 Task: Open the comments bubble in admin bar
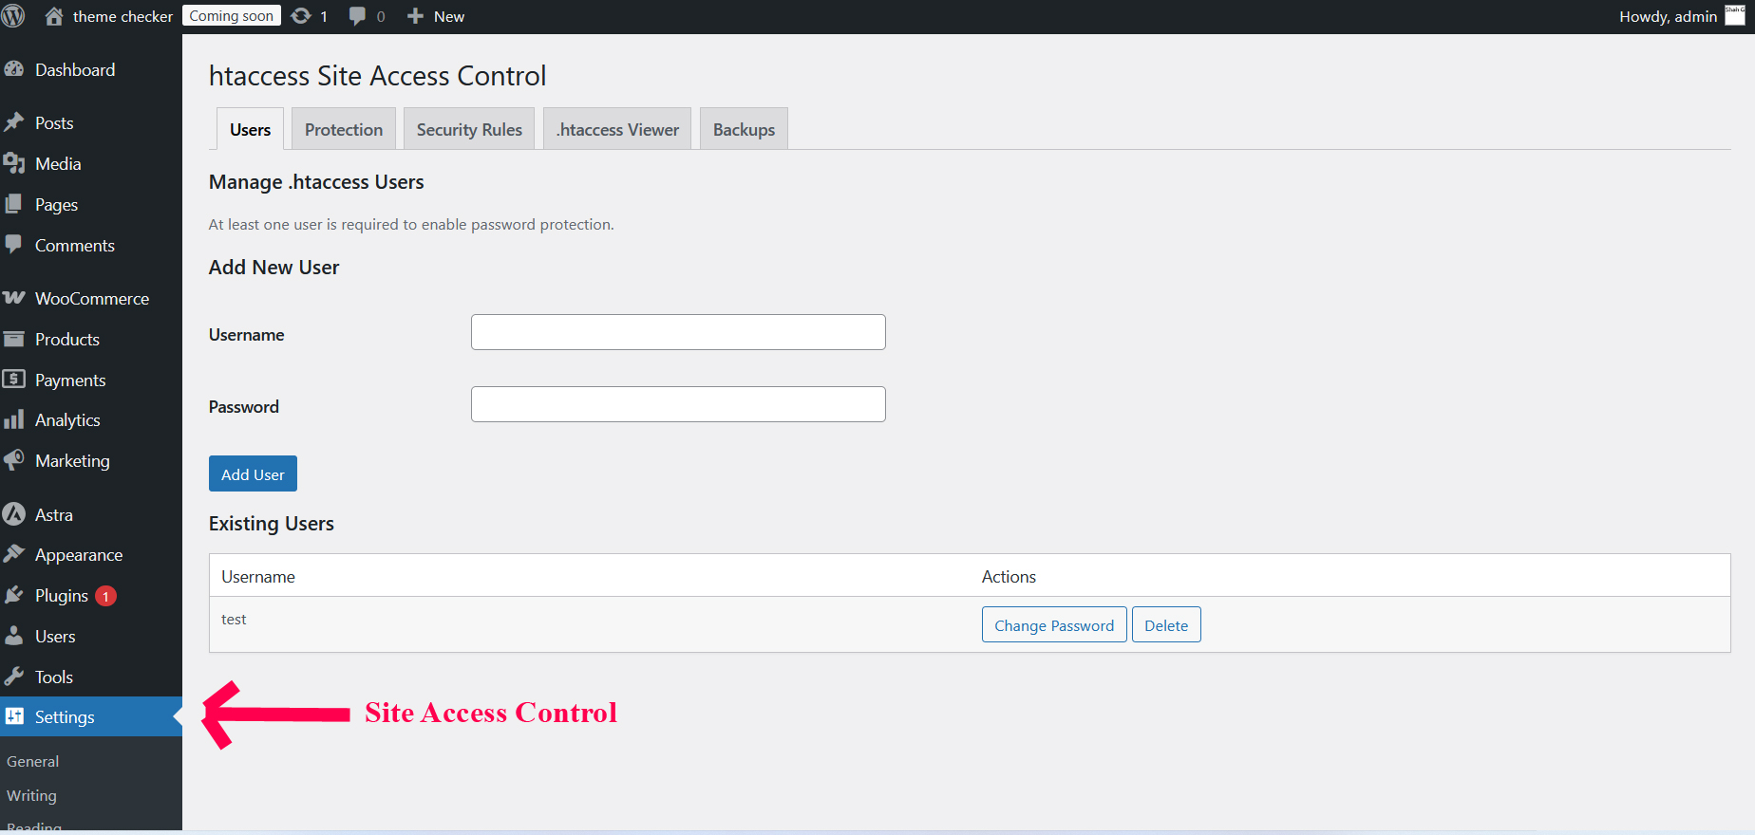pyautogui.click(x=358, y=16)
